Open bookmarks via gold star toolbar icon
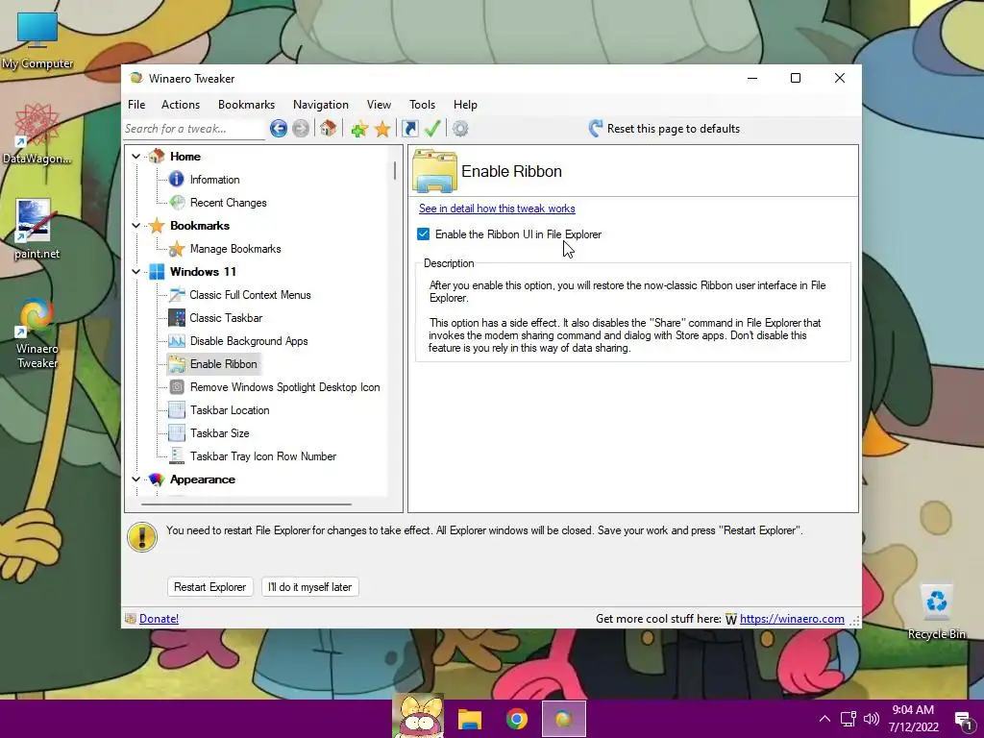984x738 pixels. tap(382, 130)
